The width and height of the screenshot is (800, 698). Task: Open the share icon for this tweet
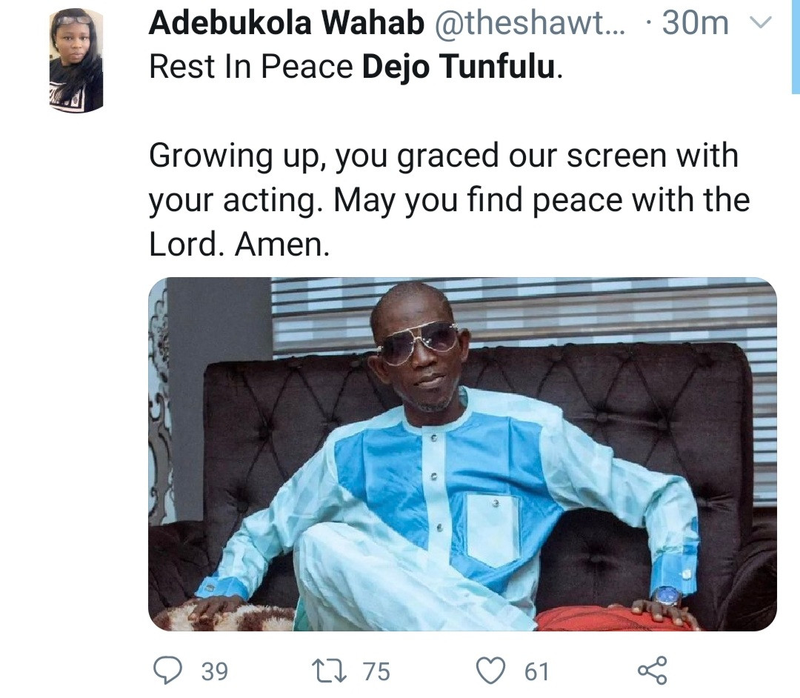(652, 671)
